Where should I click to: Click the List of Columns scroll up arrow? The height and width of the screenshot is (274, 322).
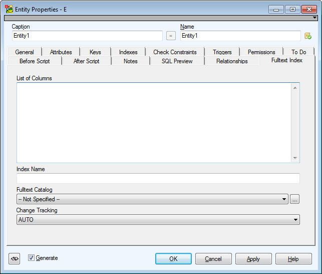tap(295, 88)
